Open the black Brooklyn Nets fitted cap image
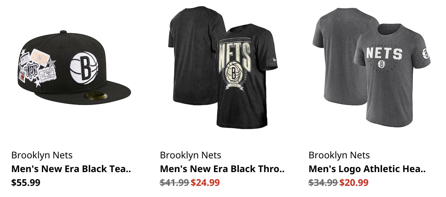446x197 pixels. pos(74,70)
